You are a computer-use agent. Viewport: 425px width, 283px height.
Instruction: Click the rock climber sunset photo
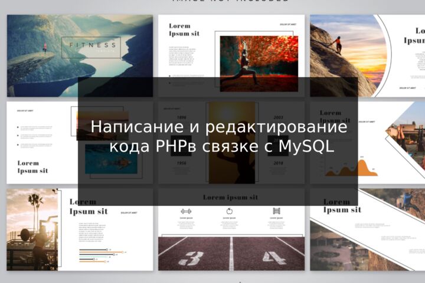pyautogui.click(x=349, y=56)
